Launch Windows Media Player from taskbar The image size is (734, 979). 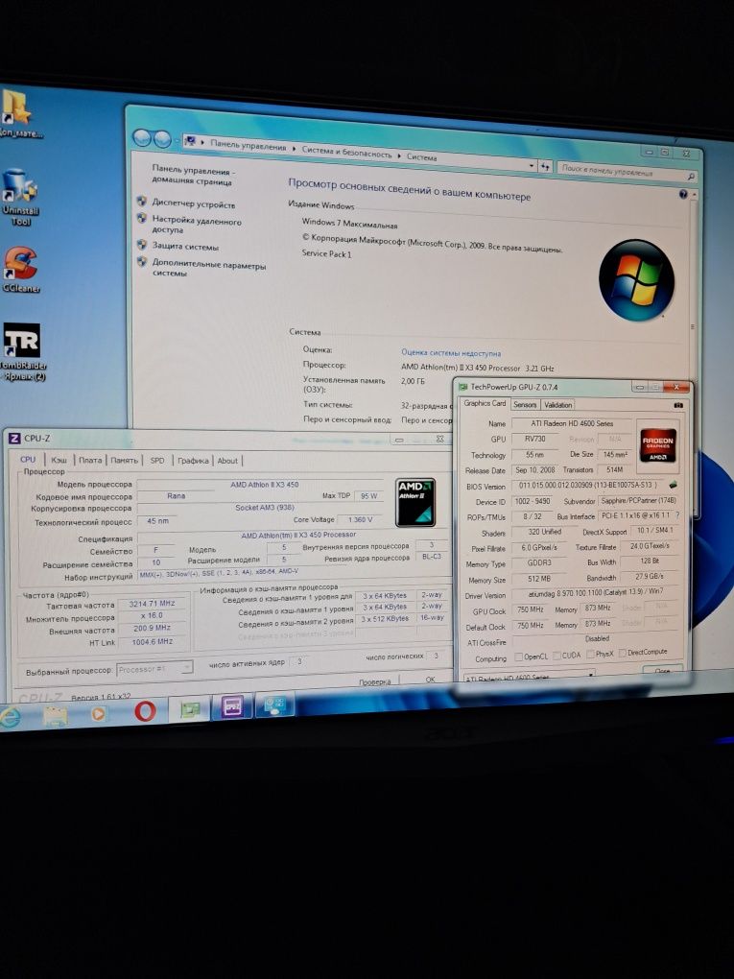[98, 713]
